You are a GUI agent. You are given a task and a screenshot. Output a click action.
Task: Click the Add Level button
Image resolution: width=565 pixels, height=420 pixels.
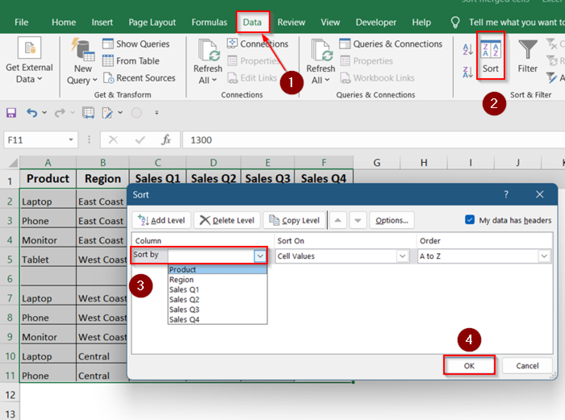pos(161,220)
